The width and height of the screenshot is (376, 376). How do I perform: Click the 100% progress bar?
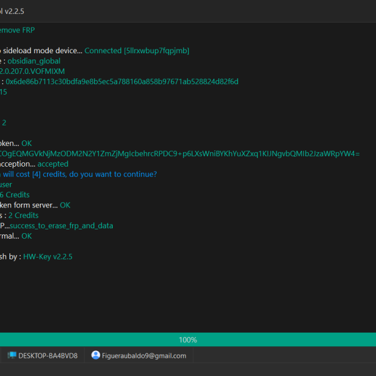pos(188,340)
